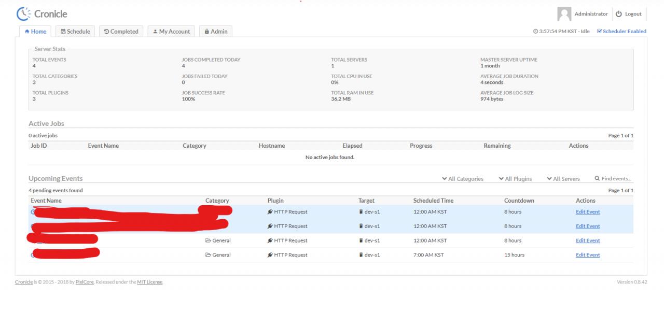Viewport: 664px width, 312px height.
Task: Click Edit Event for first 12:00 AM event
Action: pos(588,212)
